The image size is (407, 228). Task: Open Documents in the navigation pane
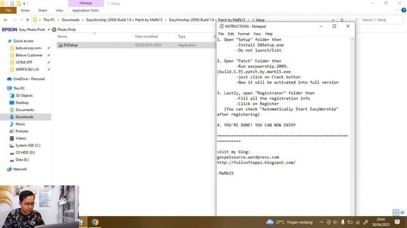click(x=24, y=110)
